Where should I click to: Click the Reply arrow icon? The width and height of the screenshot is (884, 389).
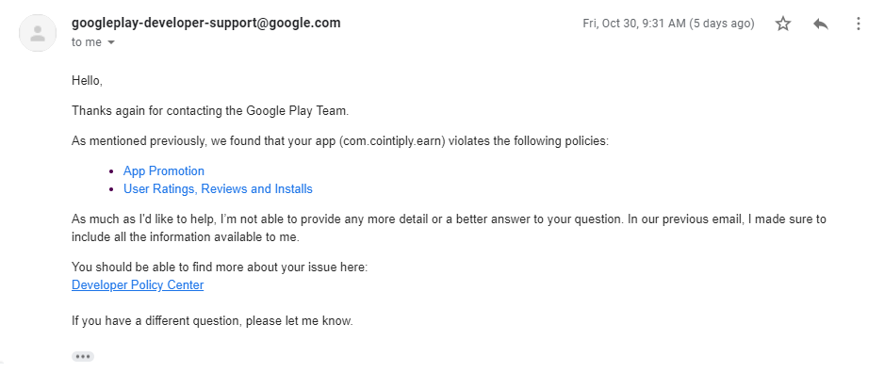pyautogui.click(x=821, y=24)
